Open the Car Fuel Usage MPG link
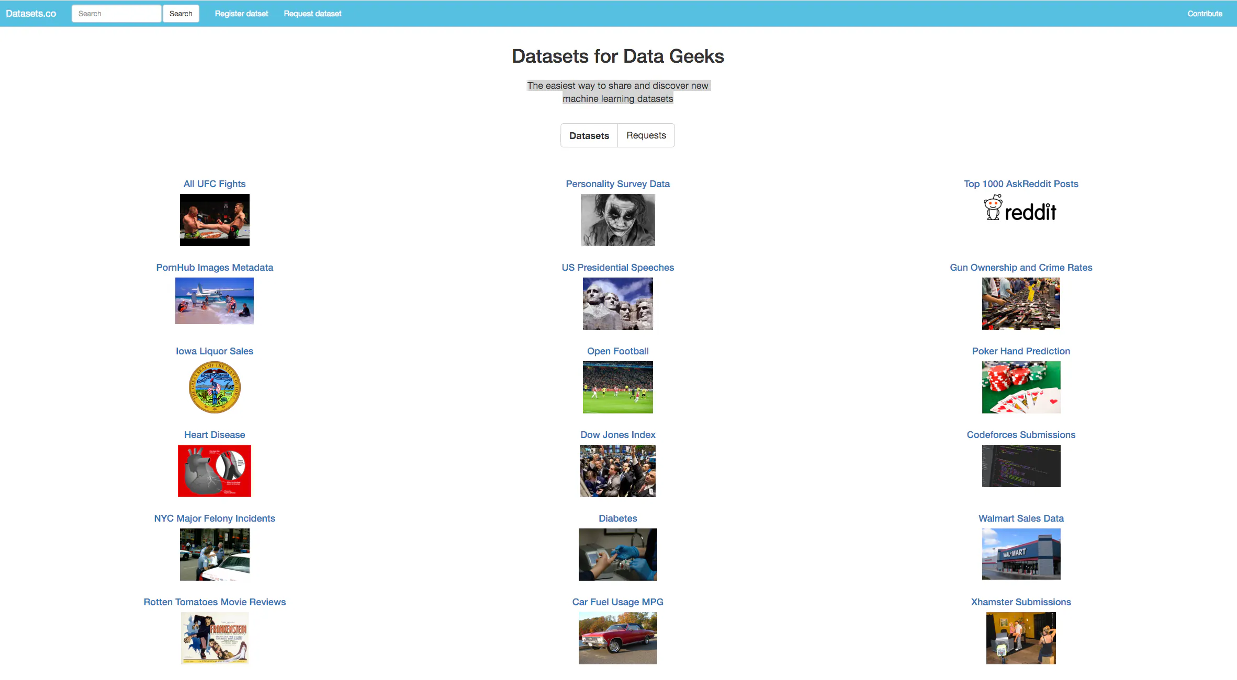 (x=618, y=602)
